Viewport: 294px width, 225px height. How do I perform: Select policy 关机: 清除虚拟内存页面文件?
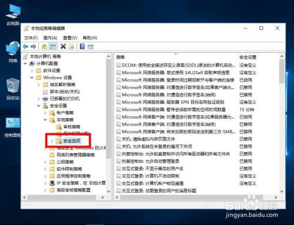pos(148,139)
